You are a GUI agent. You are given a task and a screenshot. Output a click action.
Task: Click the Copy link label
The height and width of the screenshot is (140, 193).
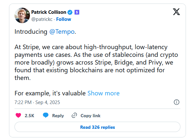(90, 116)
